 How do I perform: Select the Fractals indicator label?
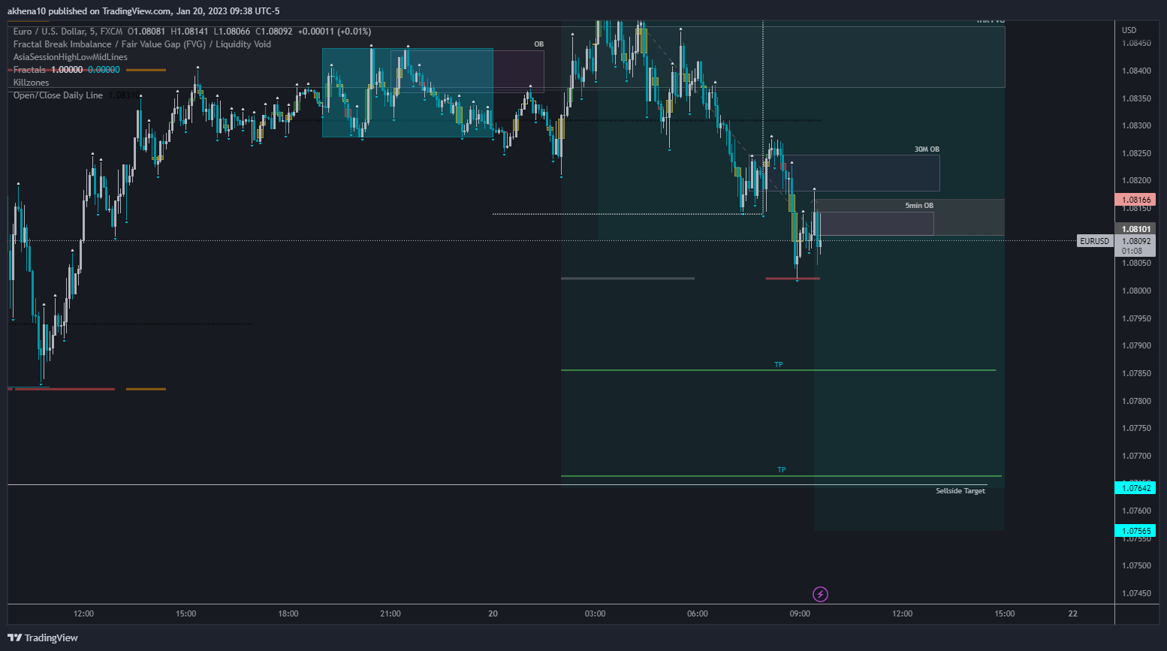pos(29,70)
